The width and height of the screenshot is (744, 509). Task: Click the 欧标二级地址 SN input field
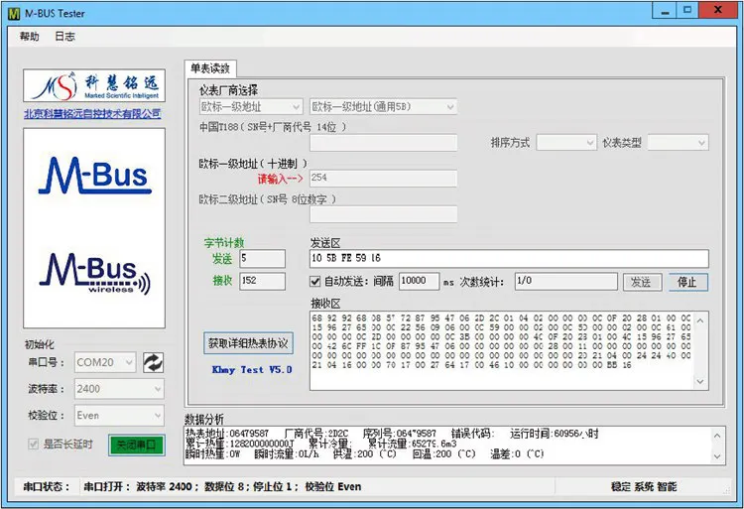[383, 214]
